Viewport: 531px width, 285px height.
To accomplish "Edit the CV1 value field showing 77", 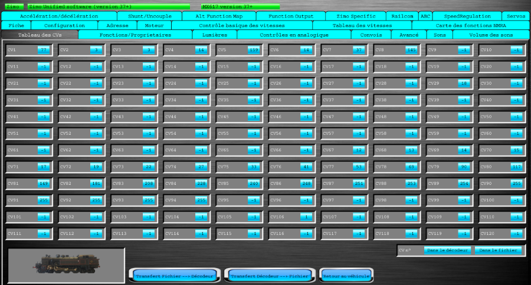I will click(x=44, y=50).
